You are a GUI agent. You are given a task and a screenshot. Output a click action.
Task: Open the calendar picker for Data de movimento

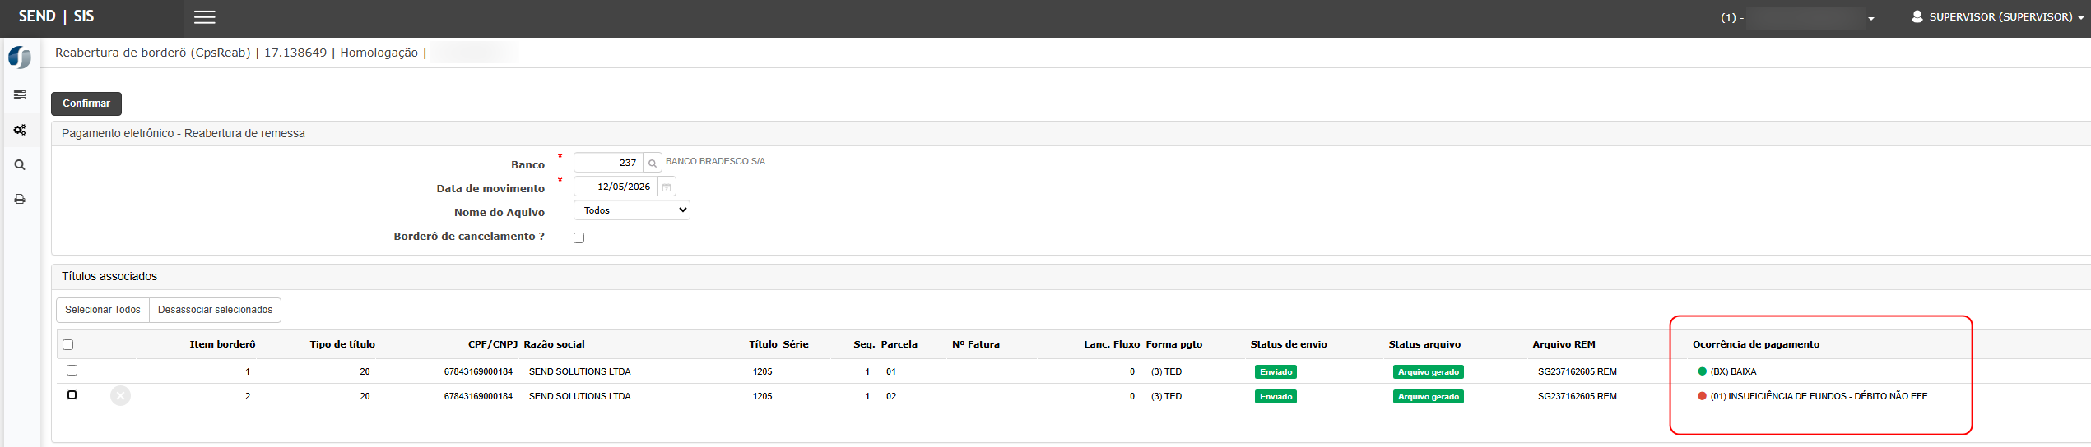tap(667, 187)
